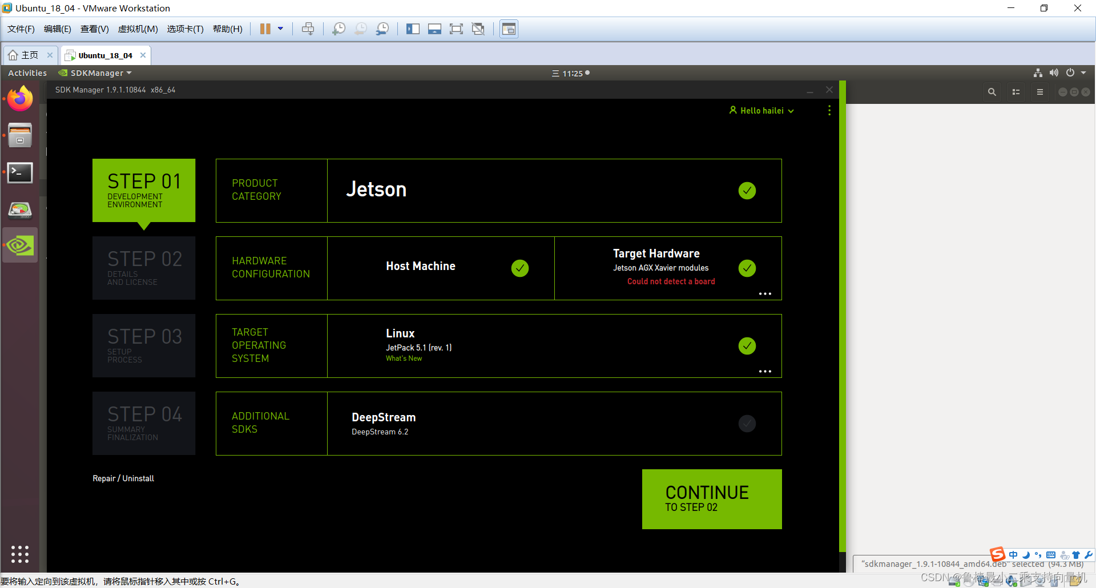Enter full screen mode icon
Screen dimensions: 1096x588
(456, 29)
